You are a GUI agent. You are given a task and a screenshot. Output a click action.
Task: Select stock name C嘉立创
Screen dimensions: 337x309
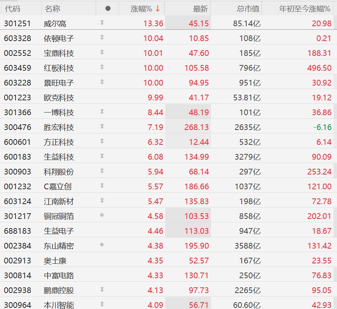click(x=57, y=186)
